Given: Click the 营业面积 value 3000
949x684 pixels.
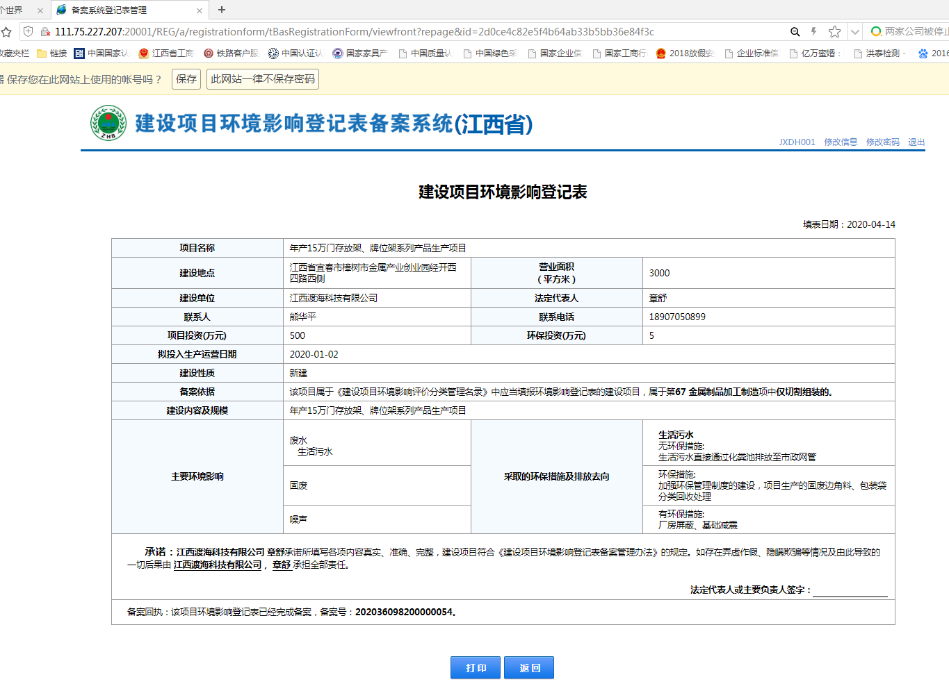Looking at the screenshot, I should click(659, 273).
